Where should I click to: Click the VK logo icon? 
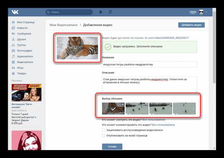click(x=15, y=12)
